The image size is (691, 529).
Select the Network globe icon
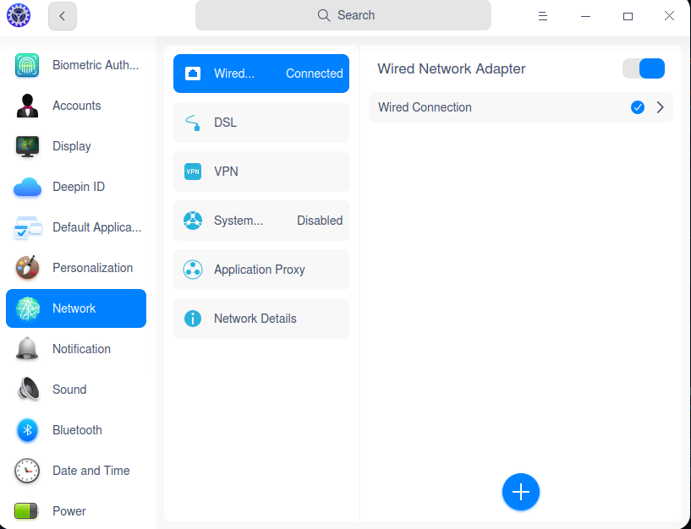coord(28,308)
